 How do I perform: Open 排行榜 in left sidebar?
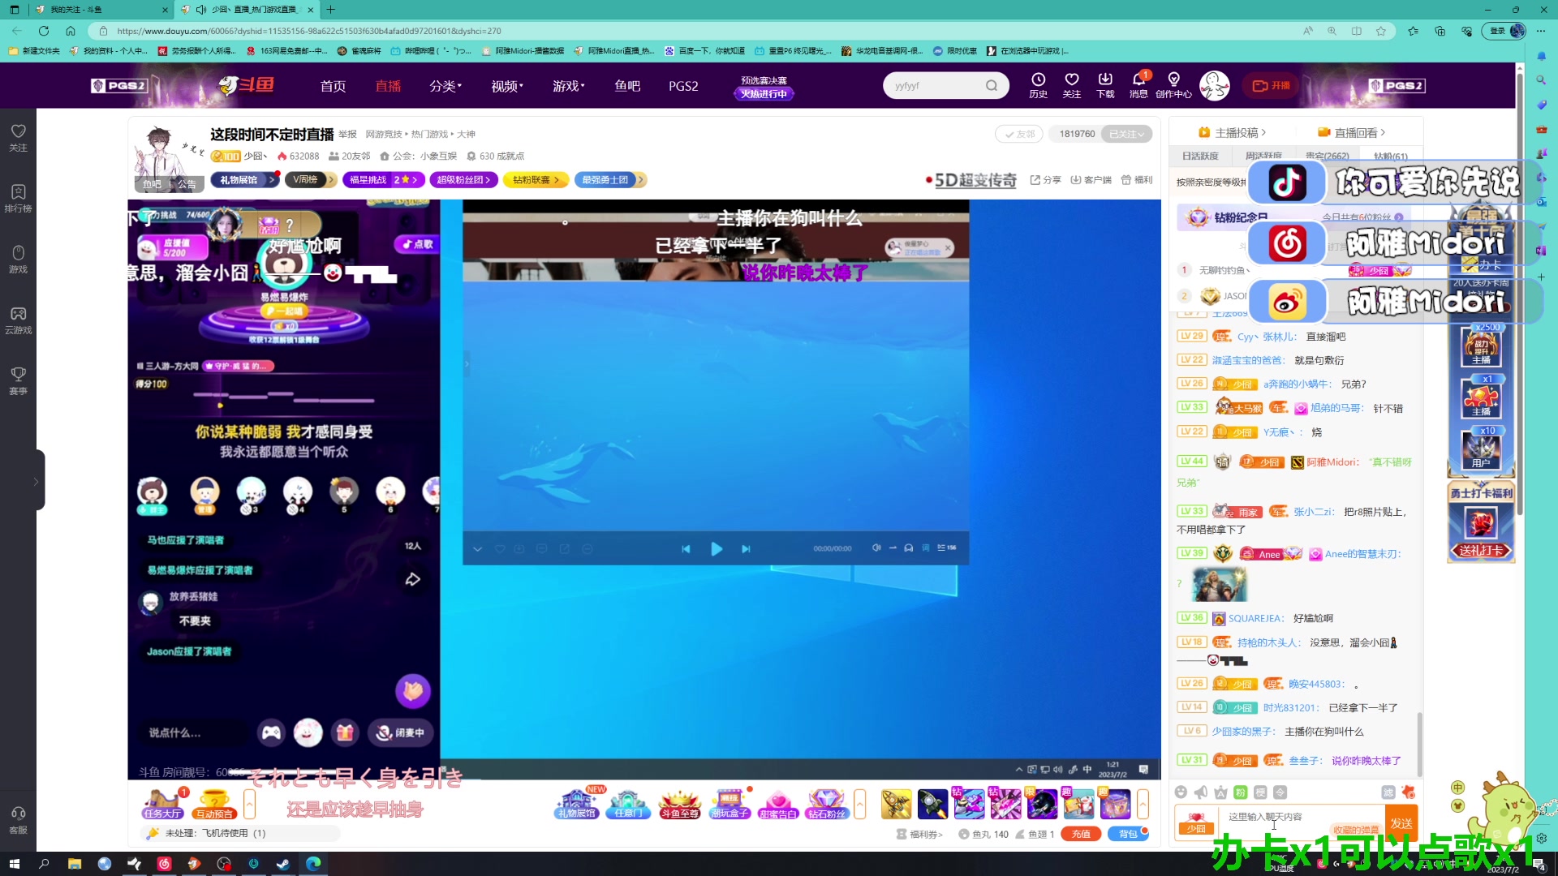(x=18, y=198)
